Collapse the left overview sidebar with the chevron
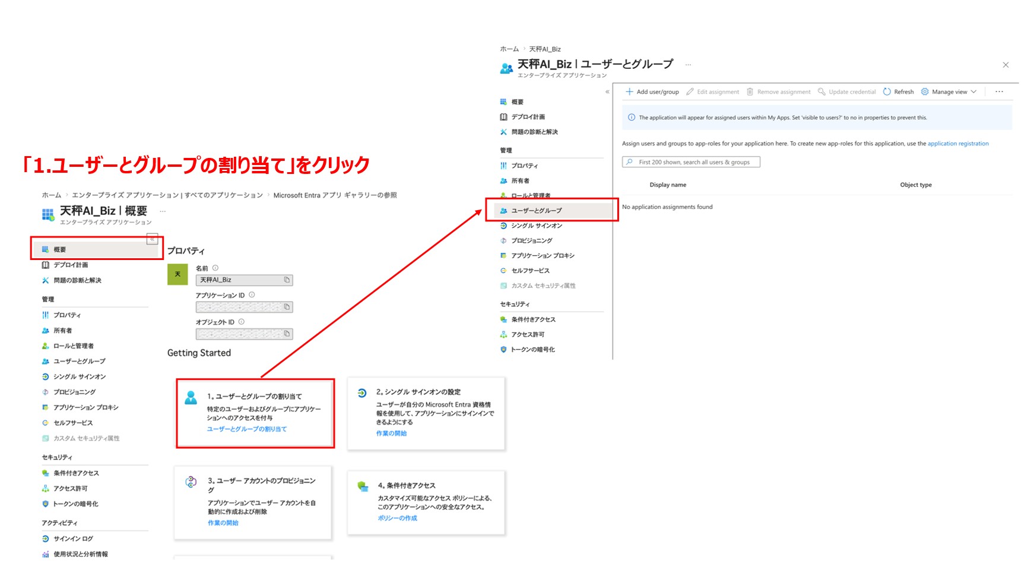 (153, 239)
